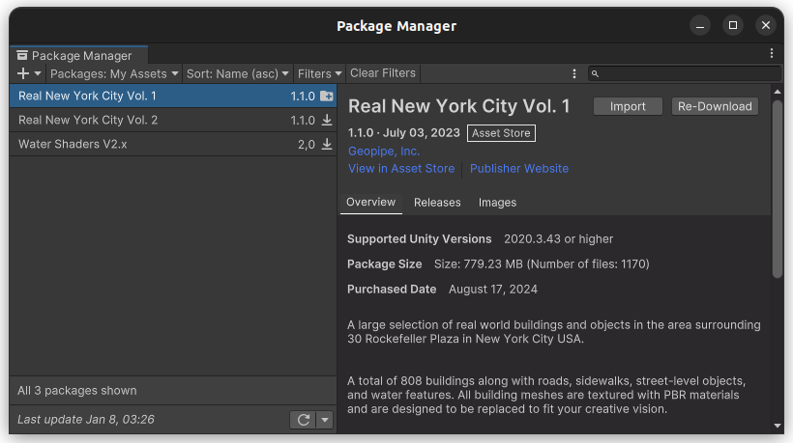
Task: Switch to the Releases tab
Action: [x=437, y=203]
